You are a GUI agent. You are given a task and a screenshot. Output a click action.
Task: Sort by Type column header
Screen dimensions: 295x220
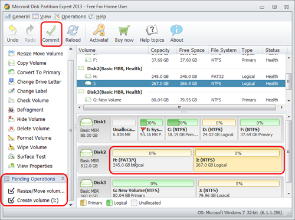251,50
